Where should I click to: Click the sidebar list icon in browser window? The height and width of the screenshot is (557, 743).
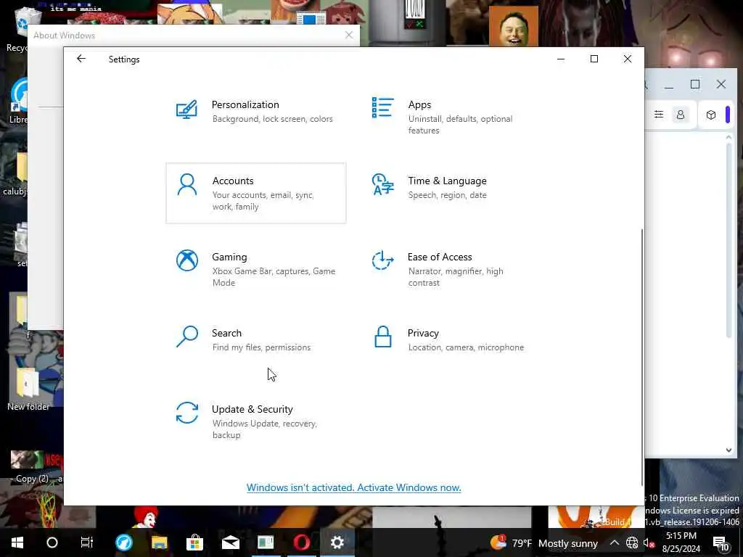[659, 114]
